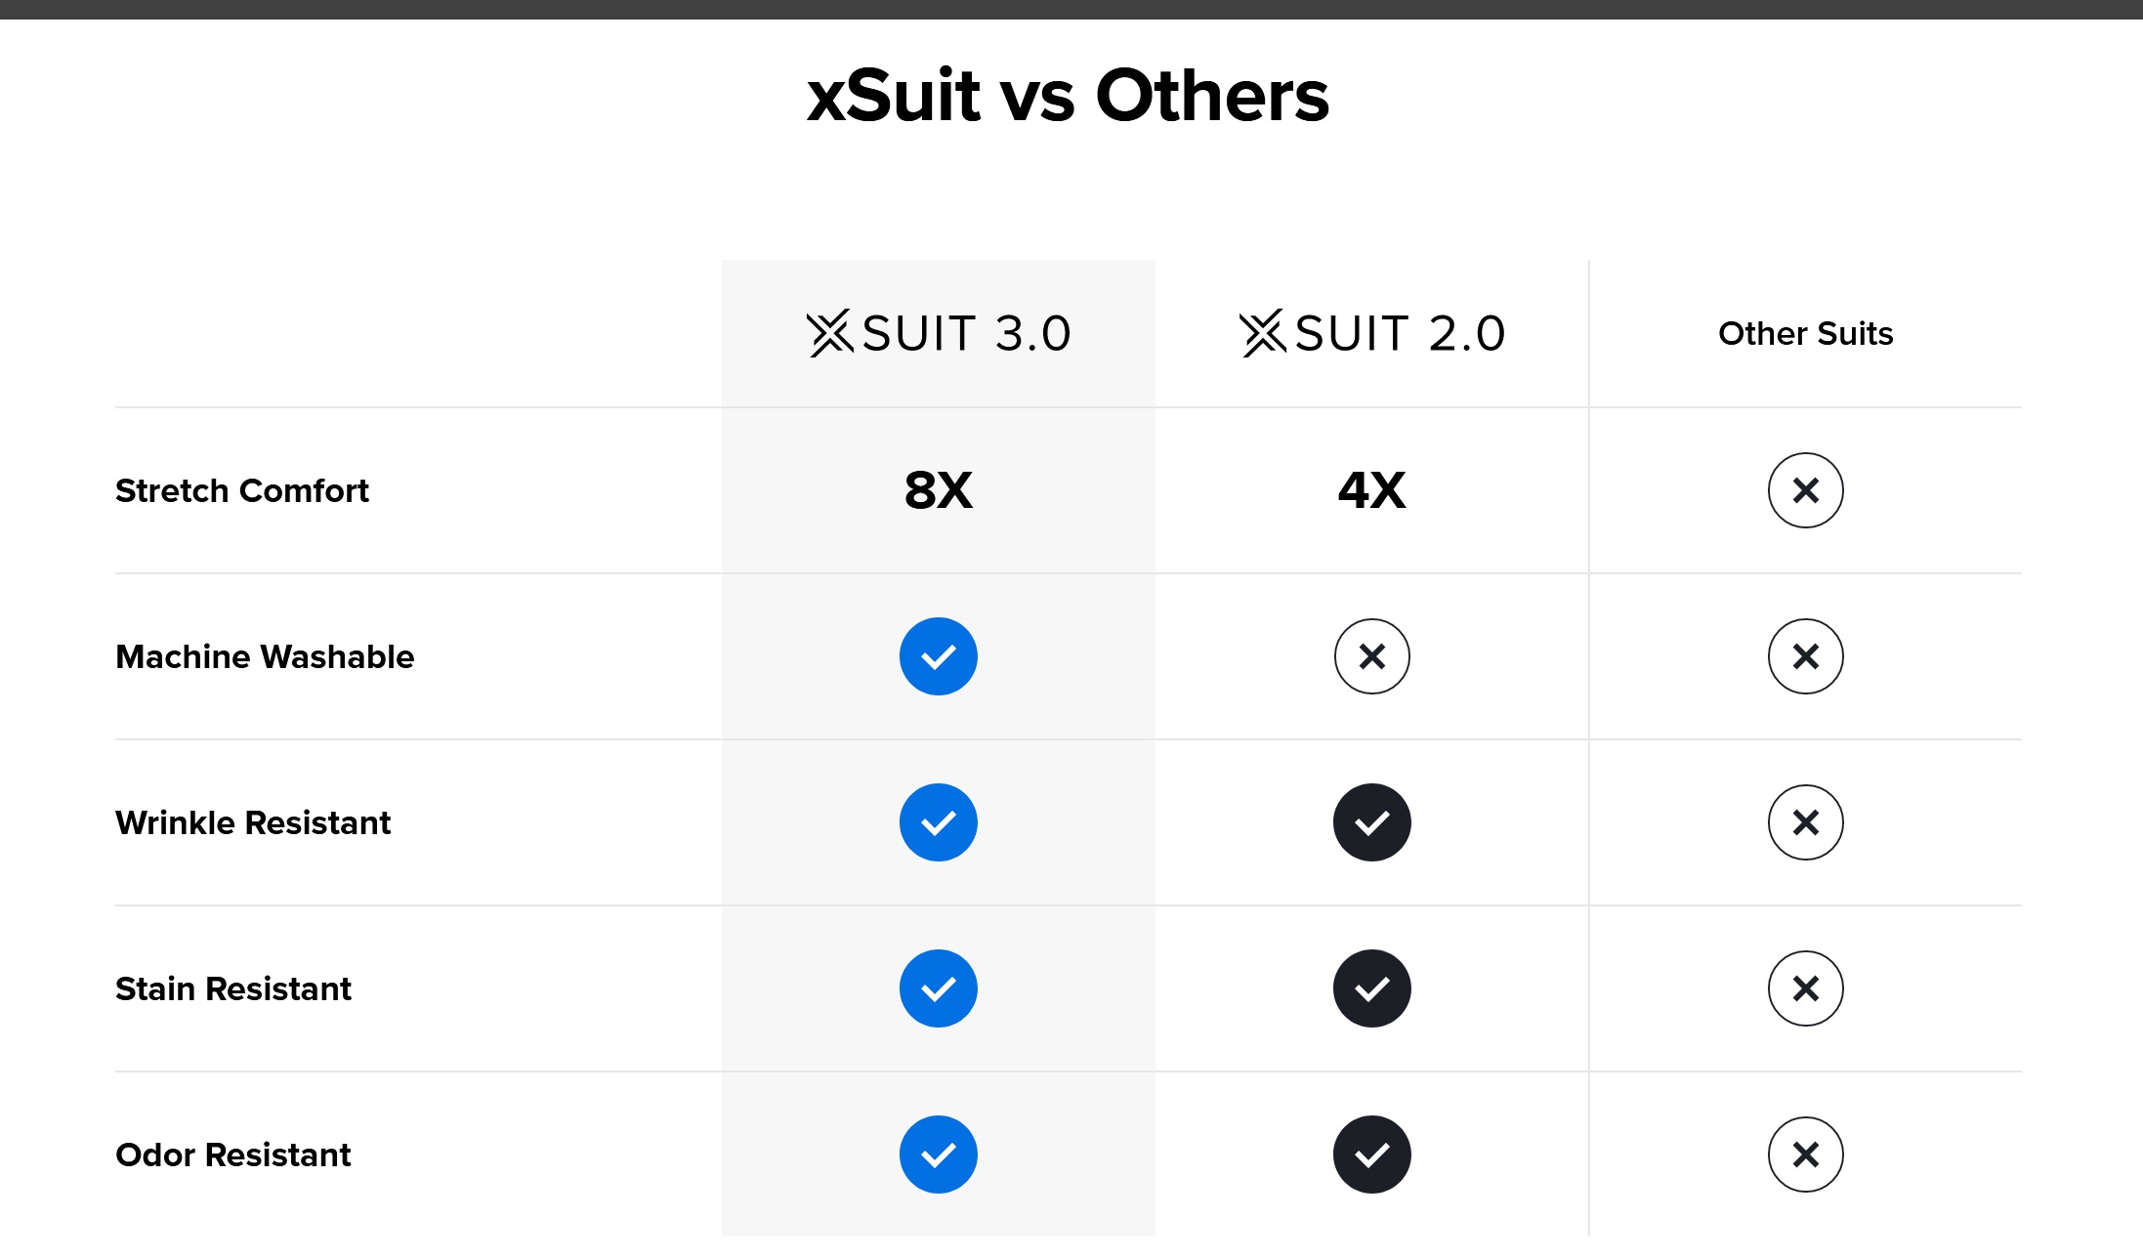Click black checkmark for xSuit 2.0 Wrinkle Resistant
Screen dimensions: 2143x1260
[x=1372, y=822]
